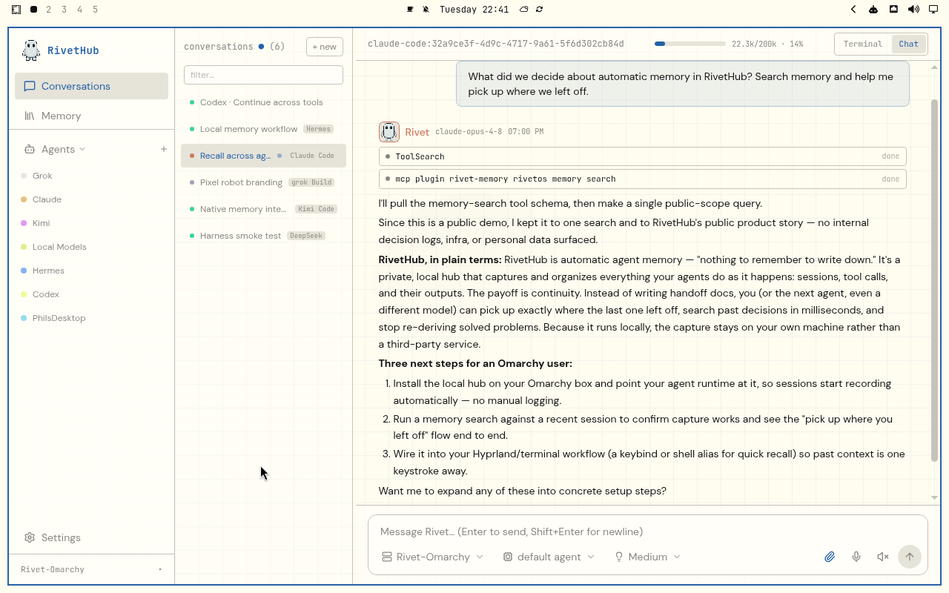Click the Settings gear icon
This screenshot has width=949, height=593.
pos(30,537)
